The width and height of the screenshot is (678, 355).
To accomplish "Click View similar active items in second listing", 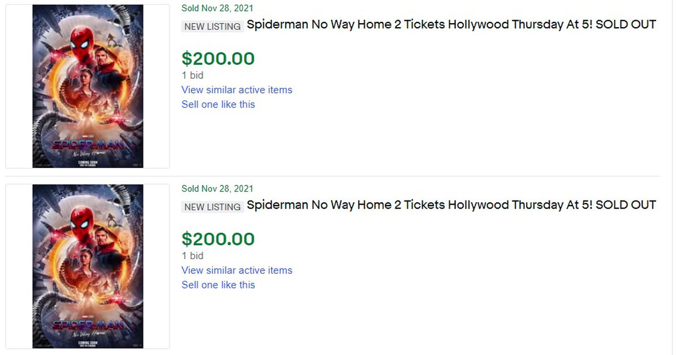I will coord(237,270).
